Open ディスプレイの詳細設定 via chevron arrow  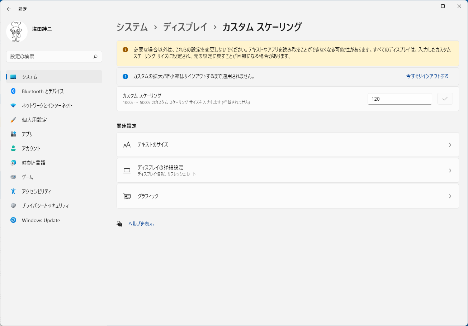[450, 171]
